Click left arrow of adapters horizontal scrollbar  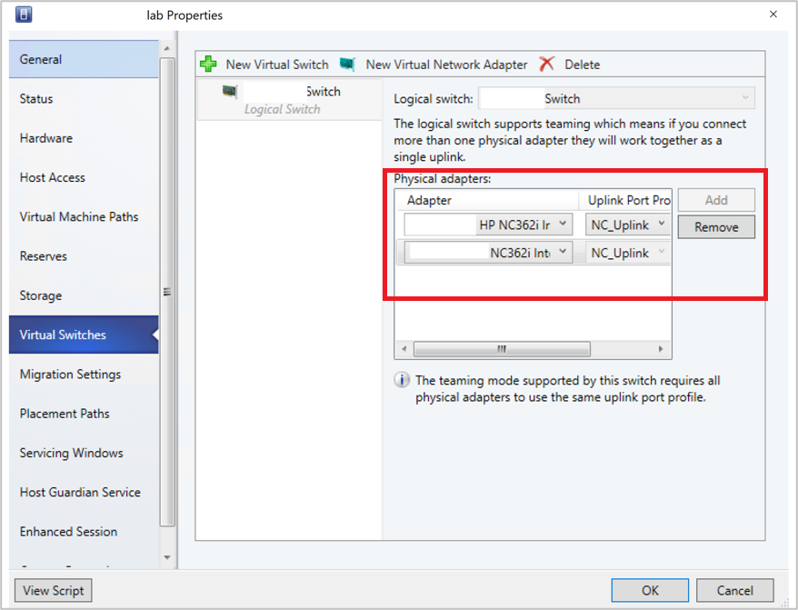pyautogui.click(x=404, y=349)
